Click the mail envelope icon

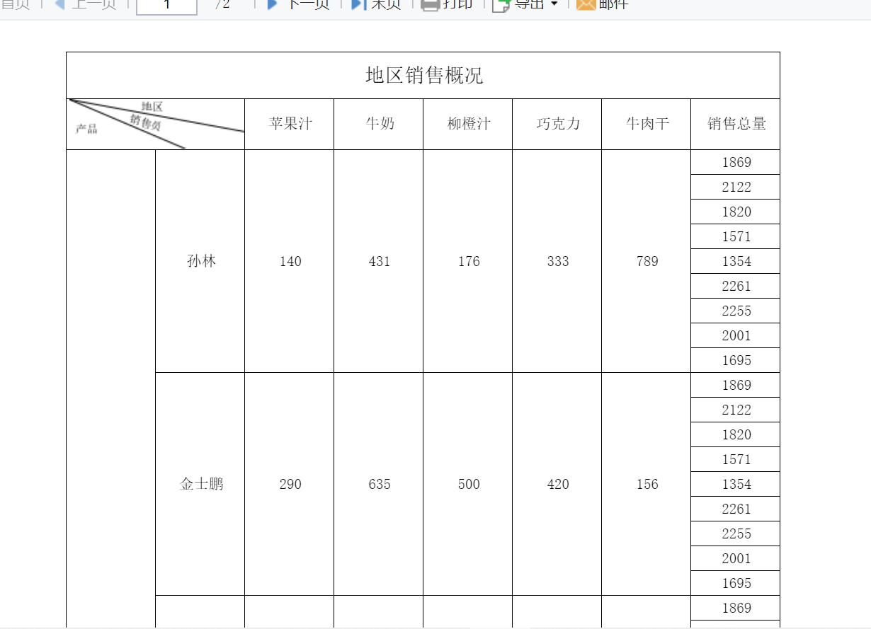click(586, 4)
